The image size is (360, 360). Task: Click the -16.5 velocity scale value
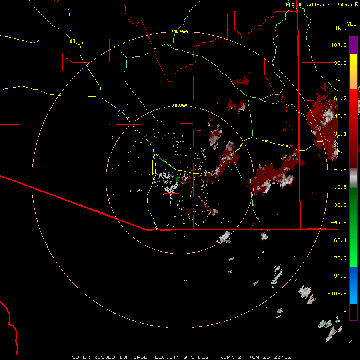339,187
